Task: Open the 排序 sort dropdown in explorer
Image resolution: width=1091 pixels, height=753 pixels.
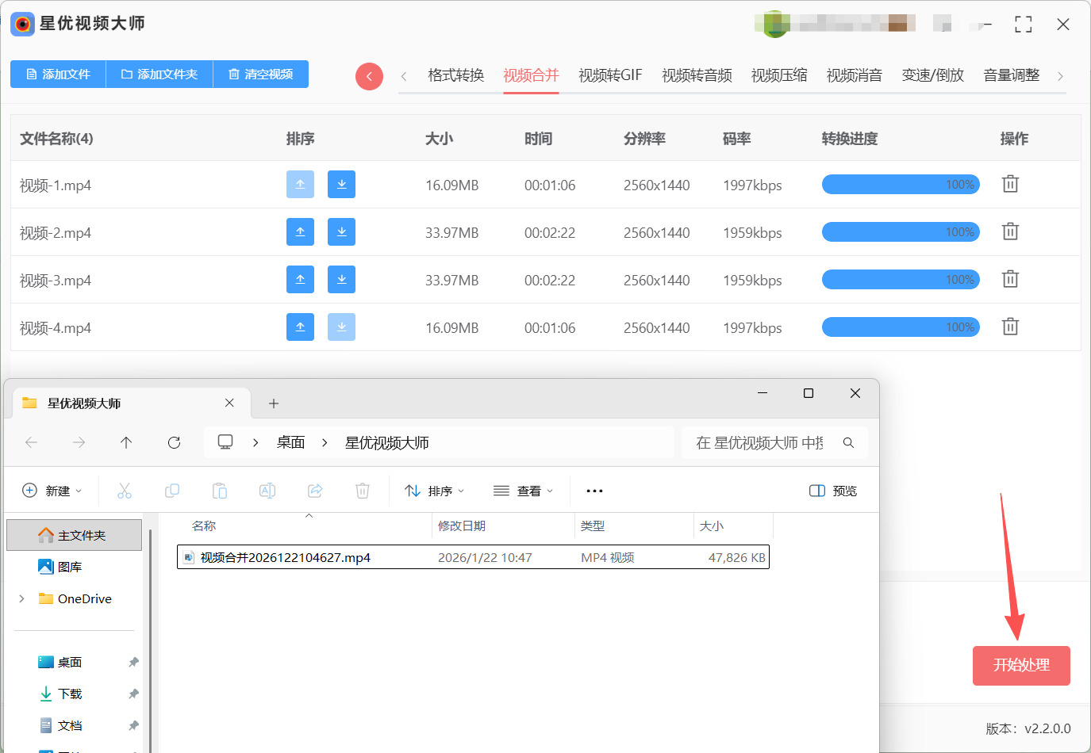Action: [x=435, y=491]
